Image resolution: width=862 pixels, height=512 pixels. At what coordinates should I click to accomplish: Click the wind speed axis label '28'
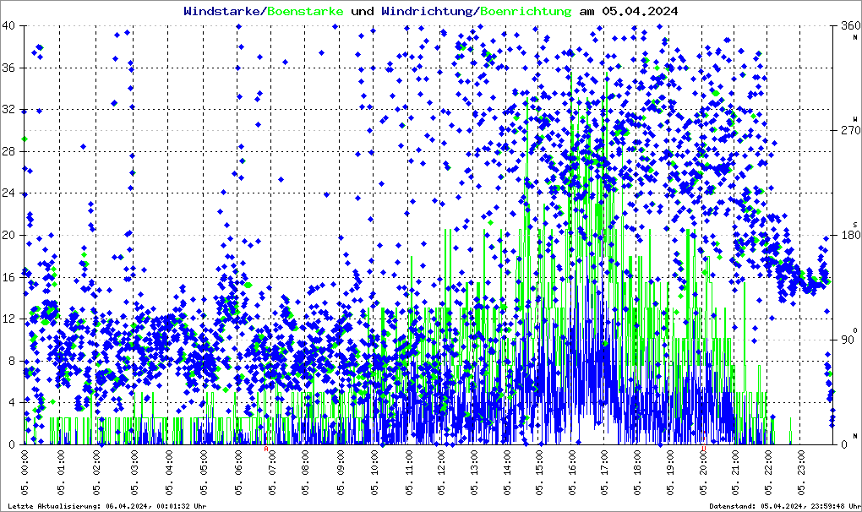pyautogui.click(x=8, y=151)
